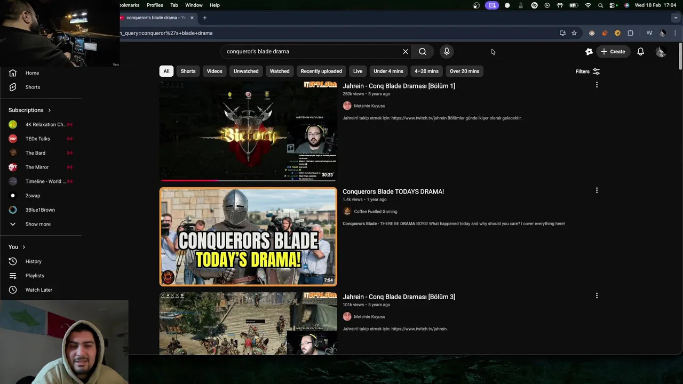Click the Shazam icon in the menu bar
683x384 pixels.
[x=534, y=5]
